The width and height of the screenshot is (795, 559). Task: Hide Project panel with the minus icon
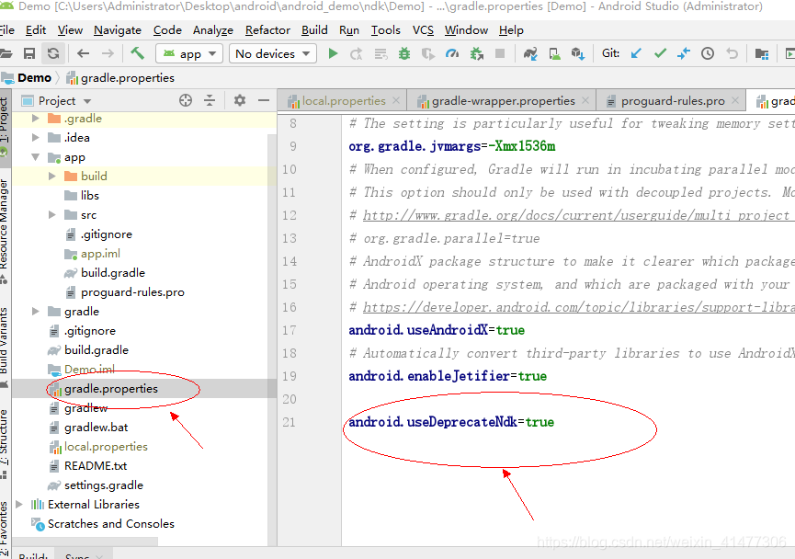(x=264, y=100)
